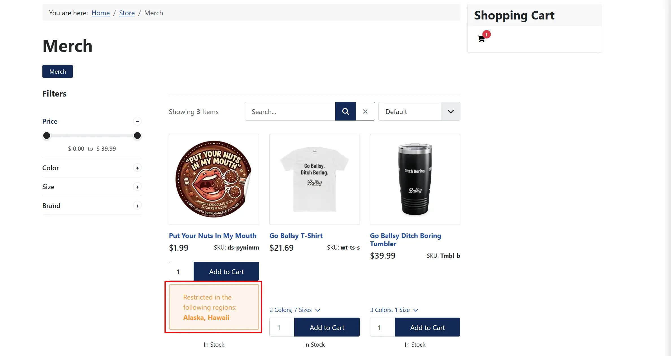
Task: Expand the 3 Colors, 1 Size options
Action: [394, 310]
